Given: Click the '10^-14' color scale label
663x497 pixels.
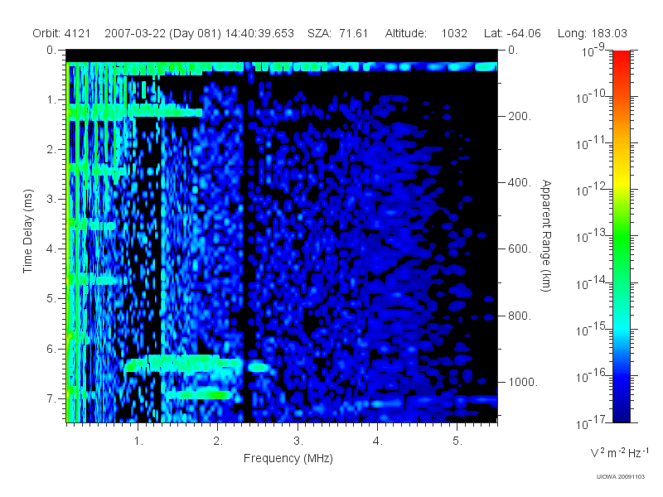Looking at the screenshot, I should [591, 282].
